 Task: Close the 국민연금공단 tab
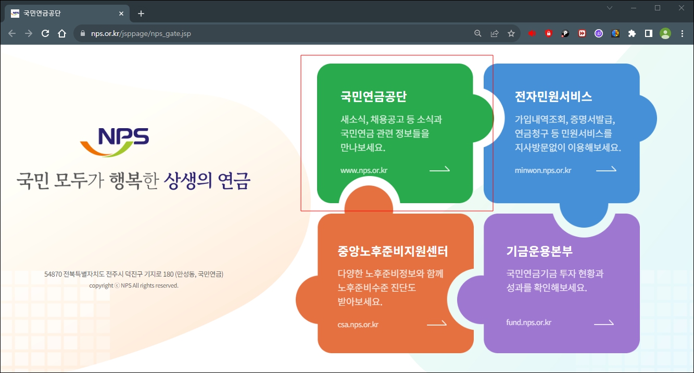click(x=122, y=14)
